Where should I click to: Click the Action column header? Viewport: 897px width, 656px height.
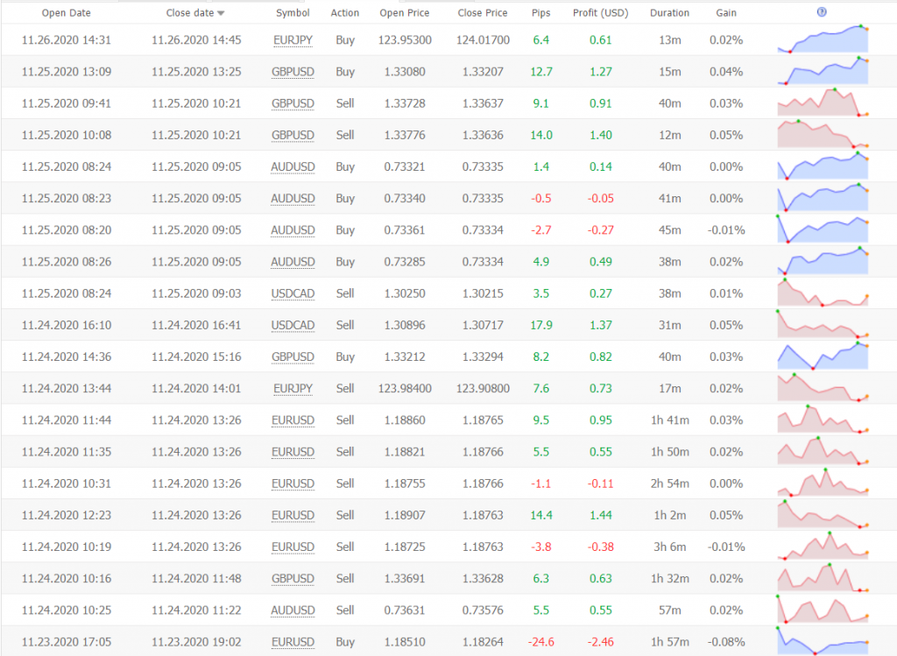pyautogui.click(x=345, y=13)
